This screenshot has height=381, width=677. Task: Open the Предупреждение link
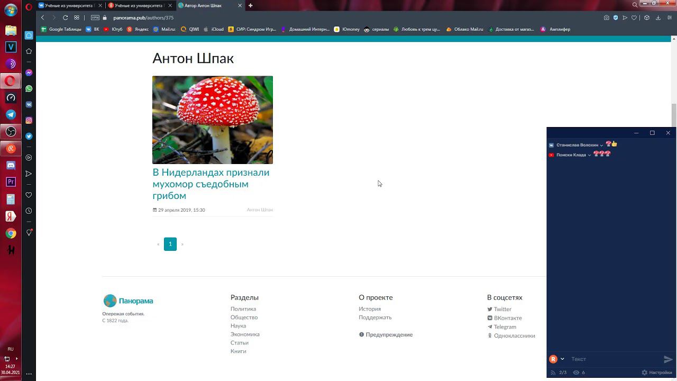pos(386,334)
